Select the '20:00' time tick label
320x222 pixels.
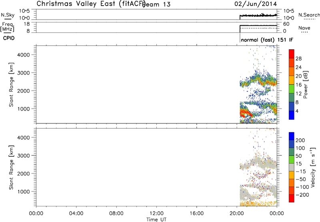[x=236, y=214]
